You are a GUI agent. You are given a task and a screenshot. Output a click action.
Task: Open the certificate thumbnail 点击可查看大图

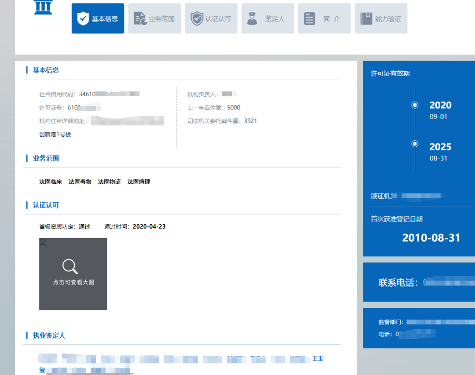coord(73,274)
